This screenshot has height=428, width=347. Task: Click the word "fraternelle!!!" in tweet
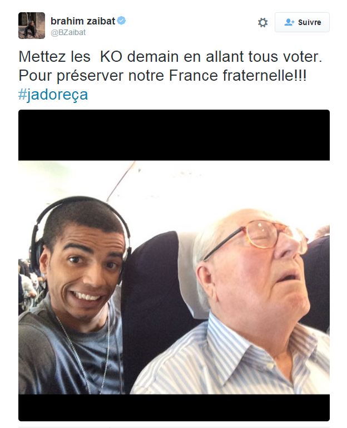point(265,75)
